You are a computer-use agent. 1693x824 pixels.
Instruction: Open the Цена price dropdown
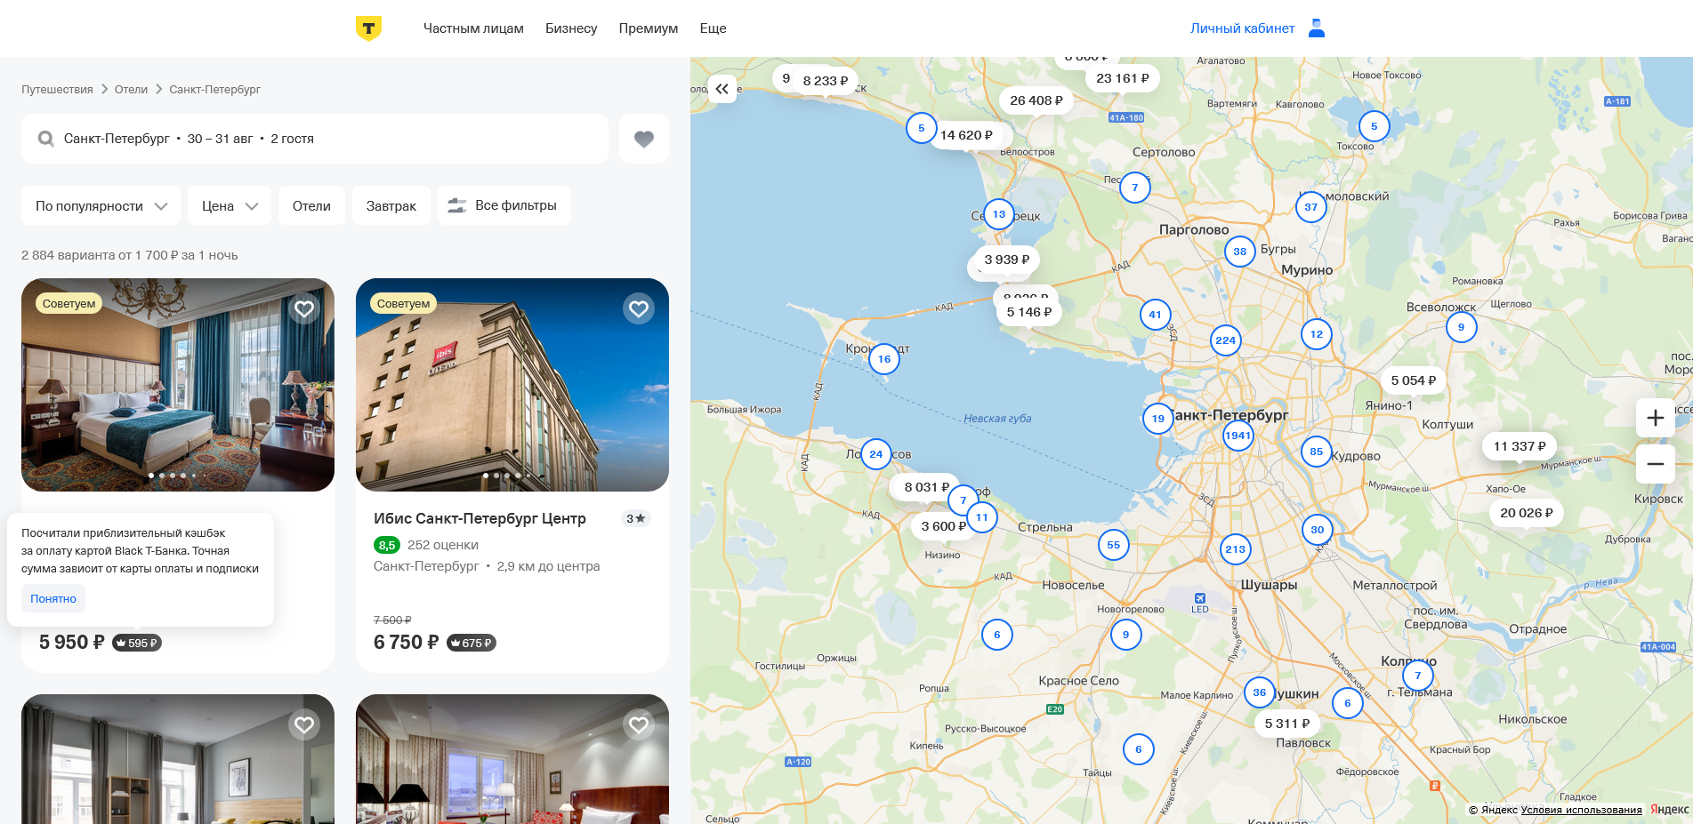point(229,205)
